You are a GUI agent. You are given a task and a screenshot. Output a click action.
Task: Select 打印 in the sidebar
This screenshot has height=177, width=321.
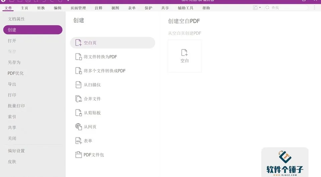(33, 95)
